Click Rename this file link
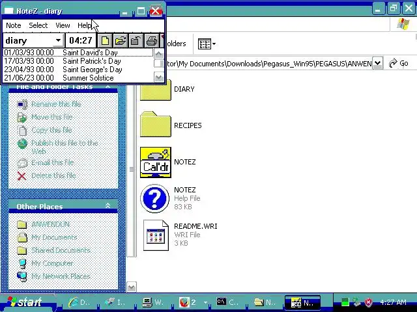This screenshot has height=312, width=417. tap(56, 104)
